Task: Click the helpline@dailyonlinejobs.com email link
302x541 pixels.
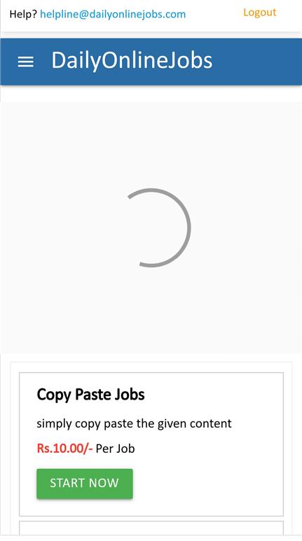Action: [113, 14]
